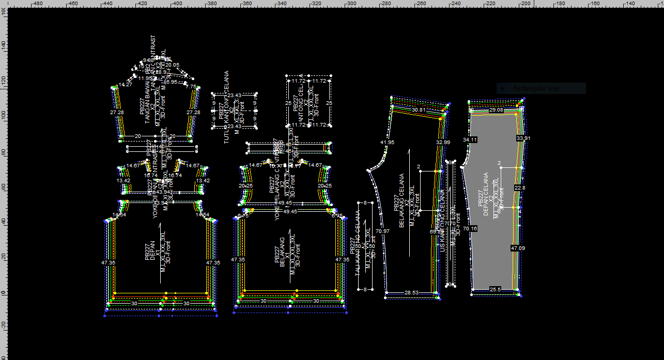Click the -400 mark on horizontal ruler
The width and height of the screenshot is (664, 360).
pos(177,4)
